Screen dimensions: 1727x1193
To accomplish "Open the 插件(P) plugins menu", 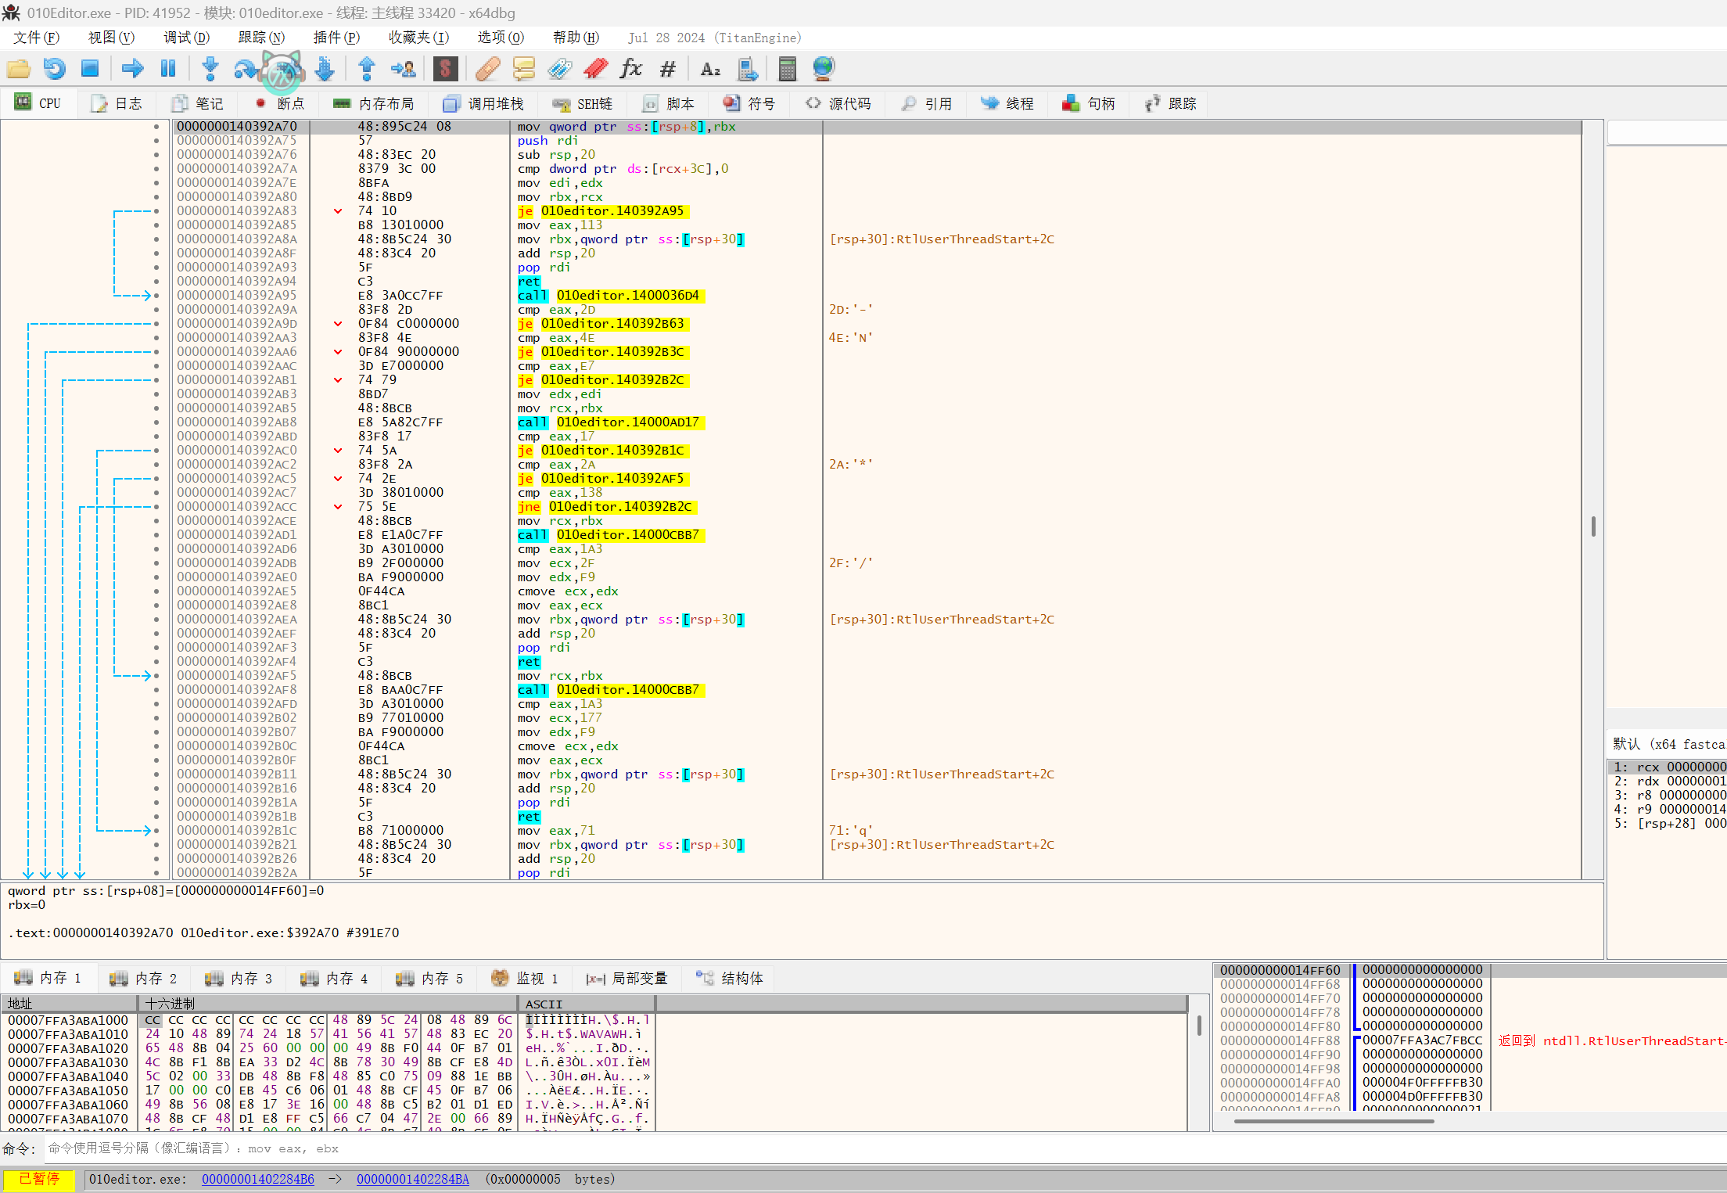I will click(336, 38).
